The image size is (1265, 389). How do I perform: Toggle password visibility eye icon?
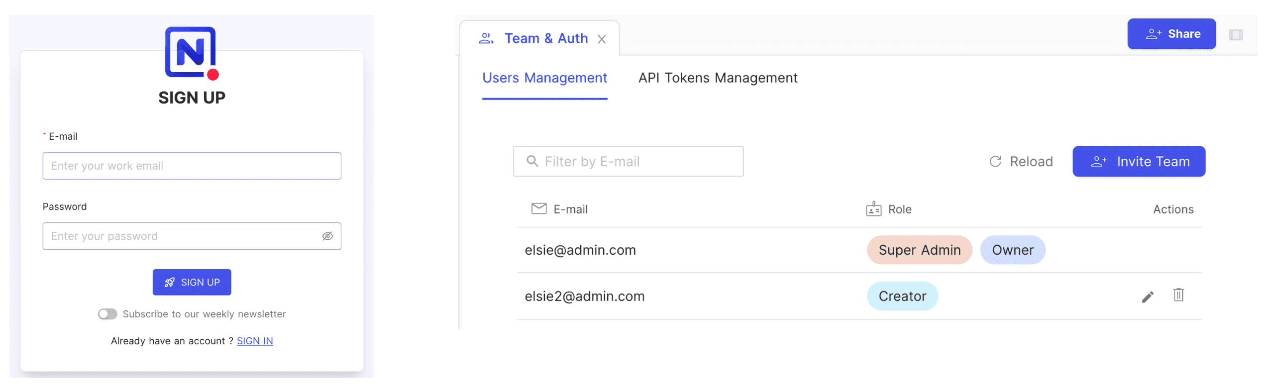point(327,236)
